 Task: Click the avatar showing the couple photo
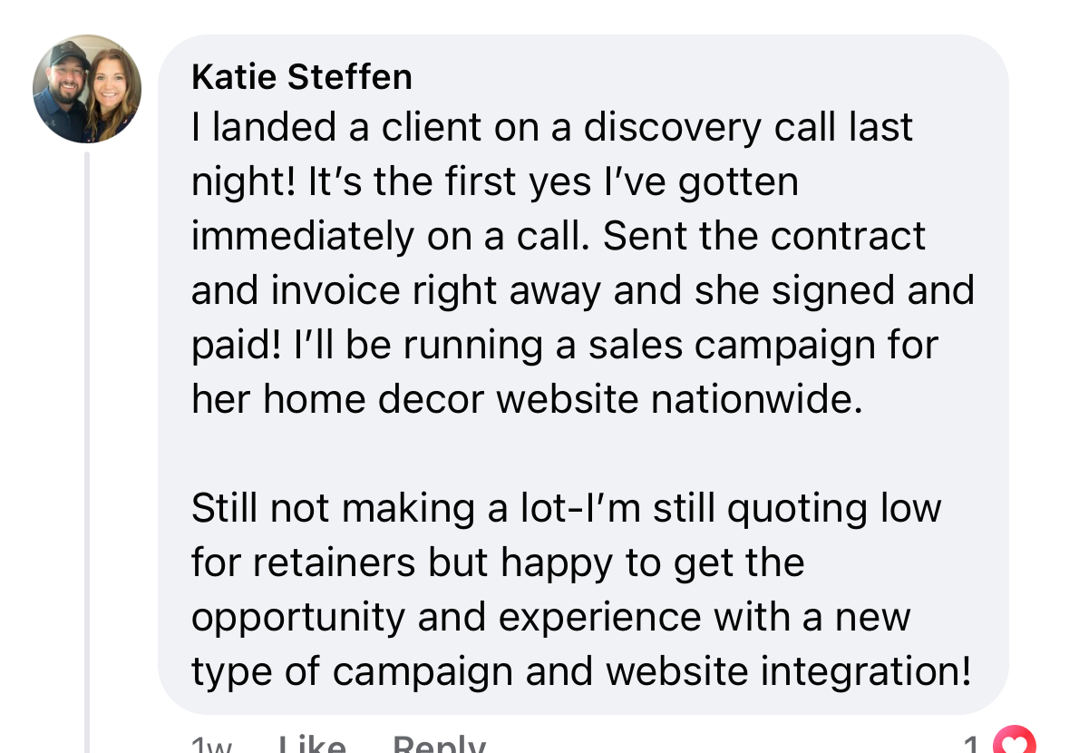(x=86, y=89)
